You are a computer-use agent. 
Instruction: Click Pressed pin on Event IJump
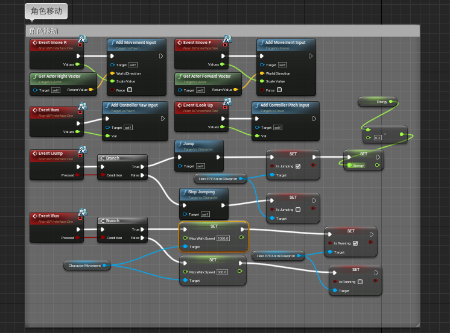pyautogui.click(x=77, y=175)
